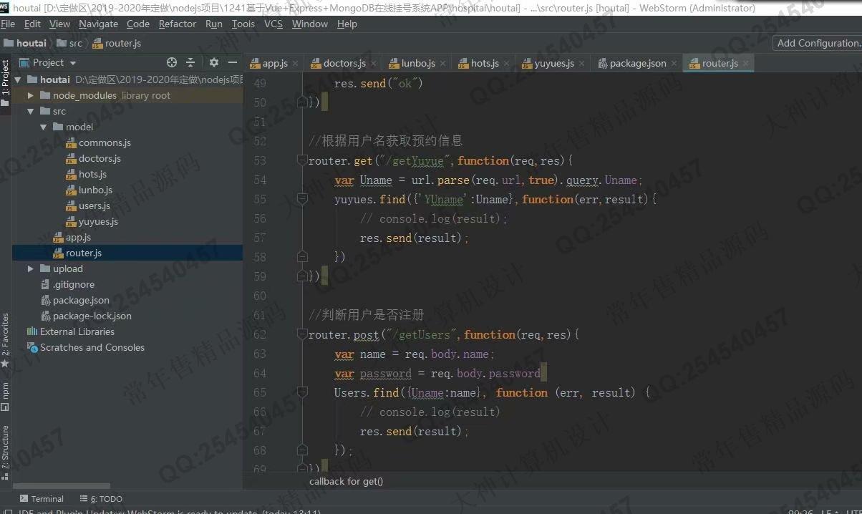Screen dimensions: 862x514
Task: Open the Navigate menu
Action: point(99,24)
